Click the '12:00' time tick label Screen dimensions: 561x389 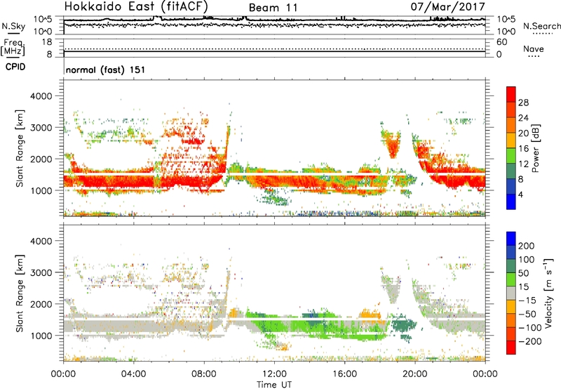click(x=274, y=374)
